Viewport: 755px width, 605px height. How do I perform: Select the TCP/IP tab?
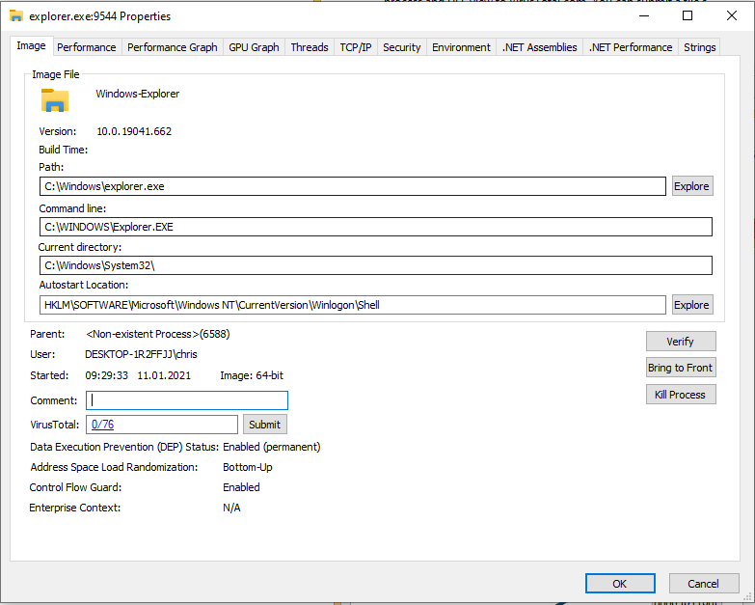pyautogui.click(x=356, y=47)
